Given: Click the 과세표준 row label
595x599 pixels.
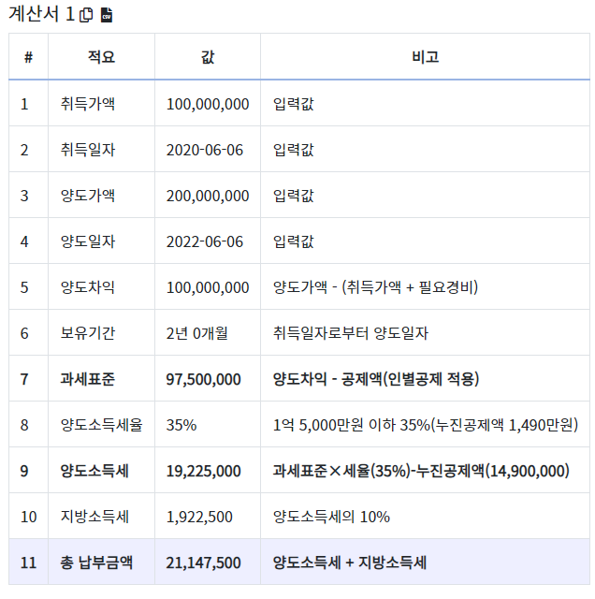Looking at the screenshot, I should (87, 379).
